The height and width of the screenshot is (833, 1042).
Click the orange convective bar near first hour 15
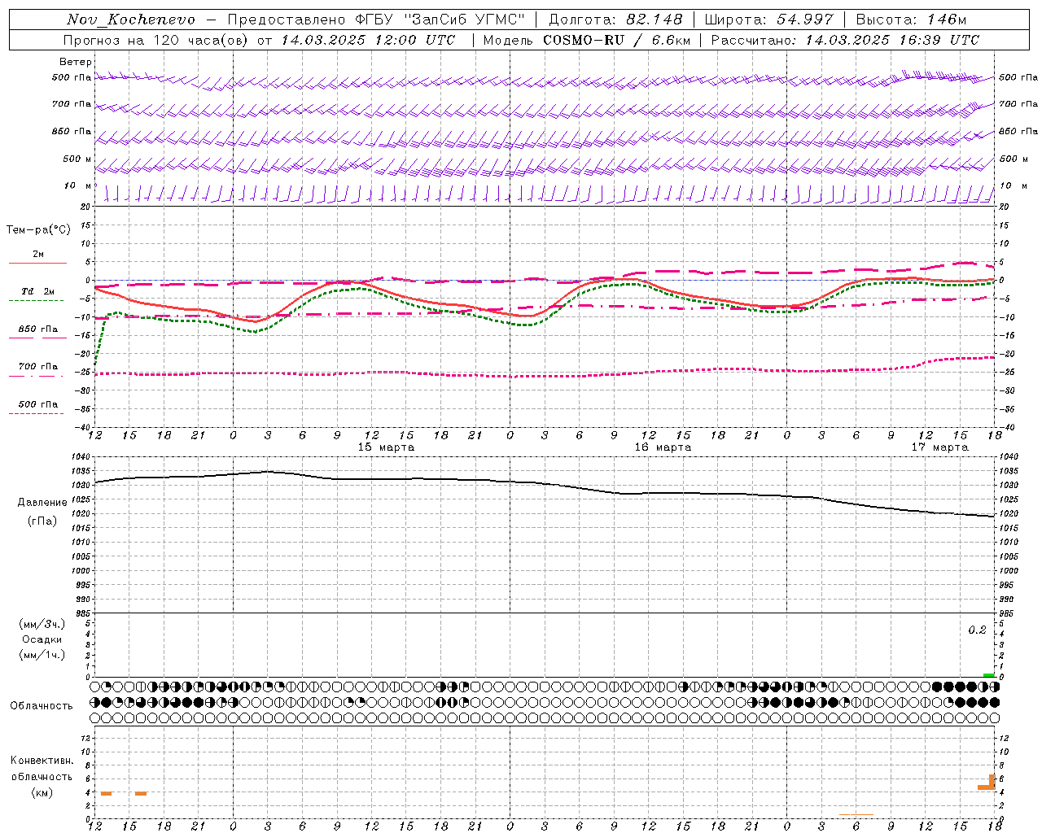141,793
